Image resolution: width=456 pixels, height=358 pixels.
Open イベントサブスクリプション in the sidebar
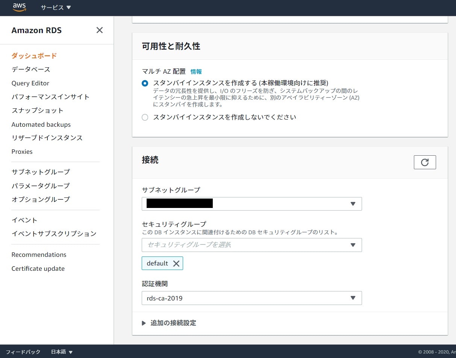54,234
